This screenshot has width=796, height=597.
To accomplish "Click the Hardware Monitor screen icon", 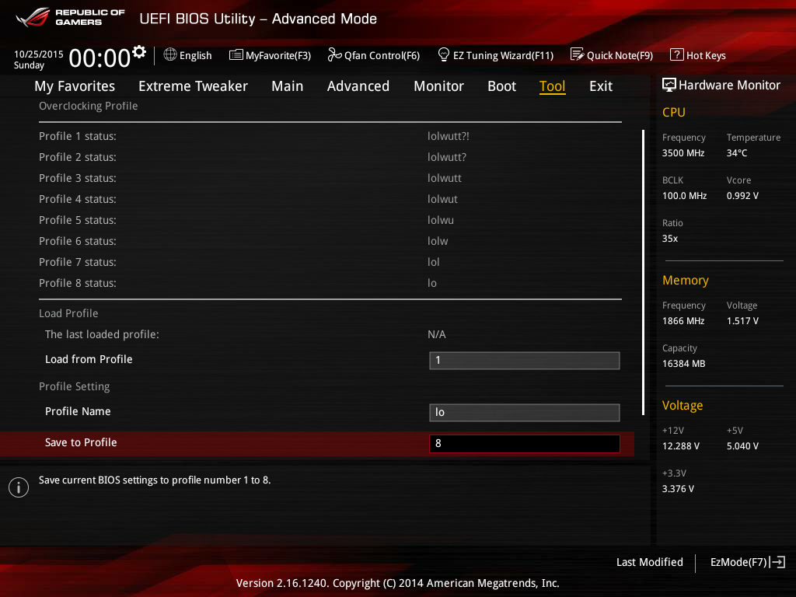I will pyautogui.click(x=669, y=85).
